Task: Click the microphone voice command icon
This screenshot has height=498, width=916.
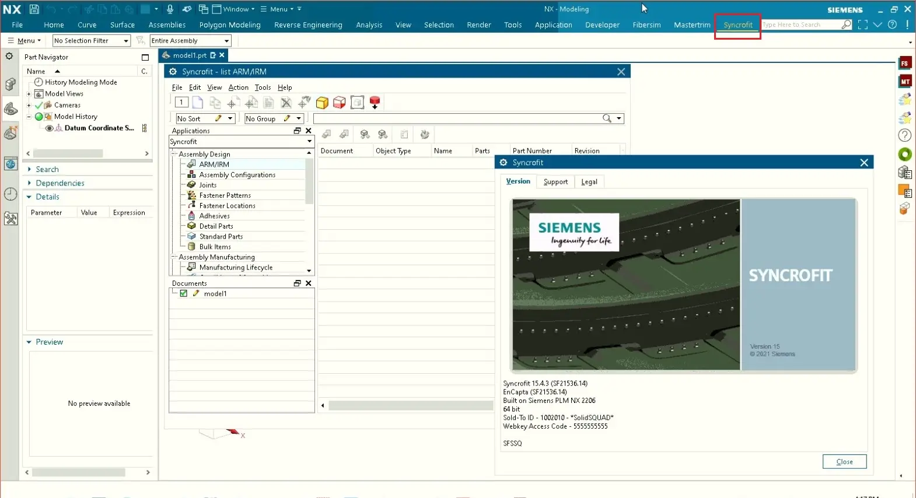Action: coord(170,9)
